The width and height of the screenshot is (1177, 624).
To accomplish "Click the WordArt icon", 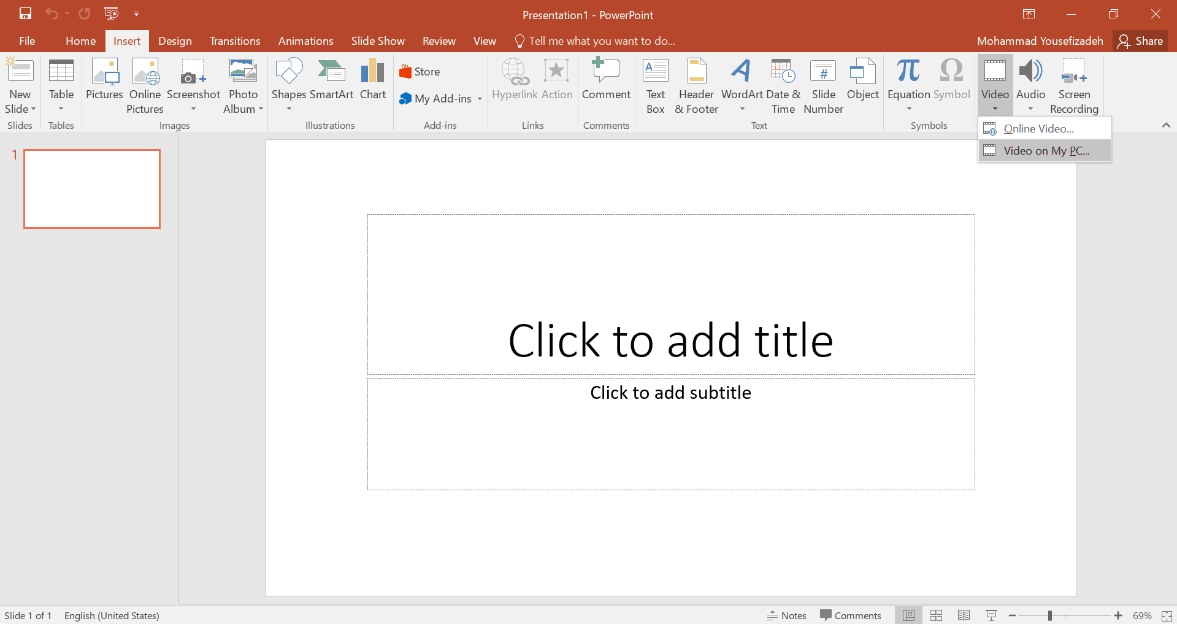I will click(742, 86).
